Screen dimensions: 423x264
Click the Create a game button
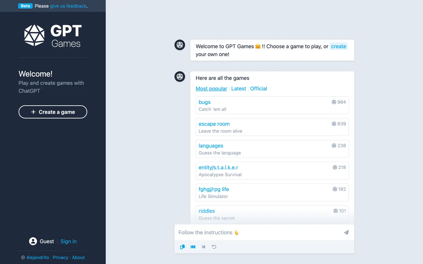(x=53, y=112)
